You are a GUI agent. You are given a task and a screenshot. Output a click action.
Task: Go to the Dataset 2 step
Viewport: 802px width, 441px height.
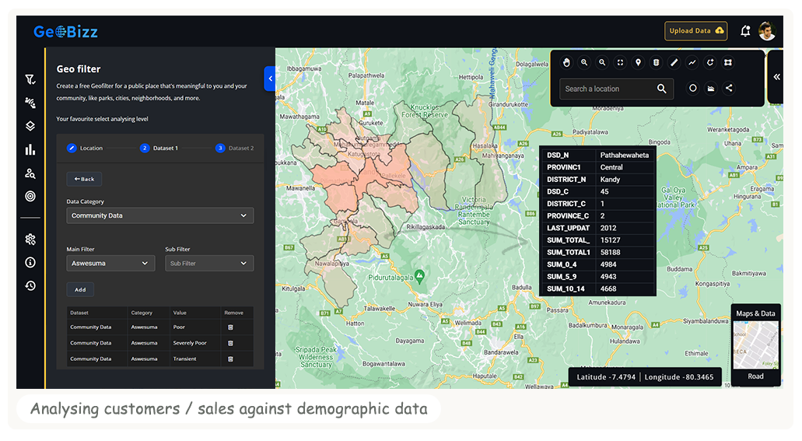pos(235,148)
